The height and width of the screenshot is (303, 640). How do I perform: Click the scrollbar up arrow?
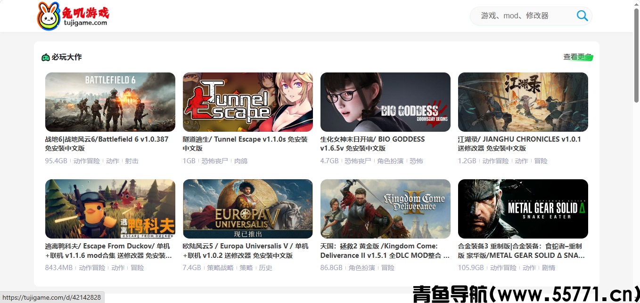(636, 4)
